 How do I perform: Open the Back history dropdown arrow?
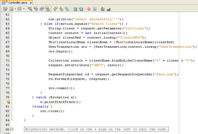click(15, 9)
